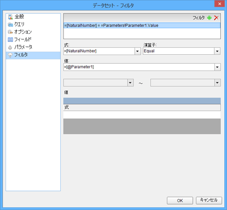This screenshot has height=210, width=227.
Task: Open the 演算子 Equal operator dropdown
Action: tap(217, 51)
